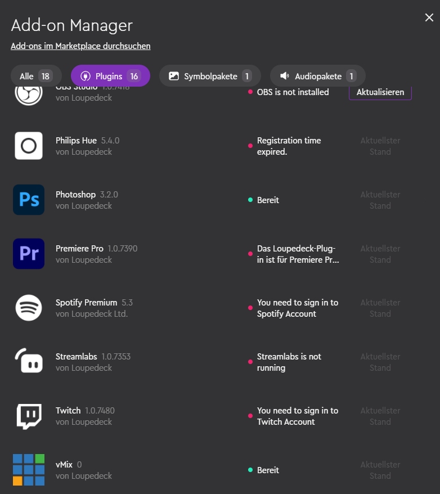Click the count badge 18 on Alle tab
This screenshot has height=494, width=440.
[46, 77]
